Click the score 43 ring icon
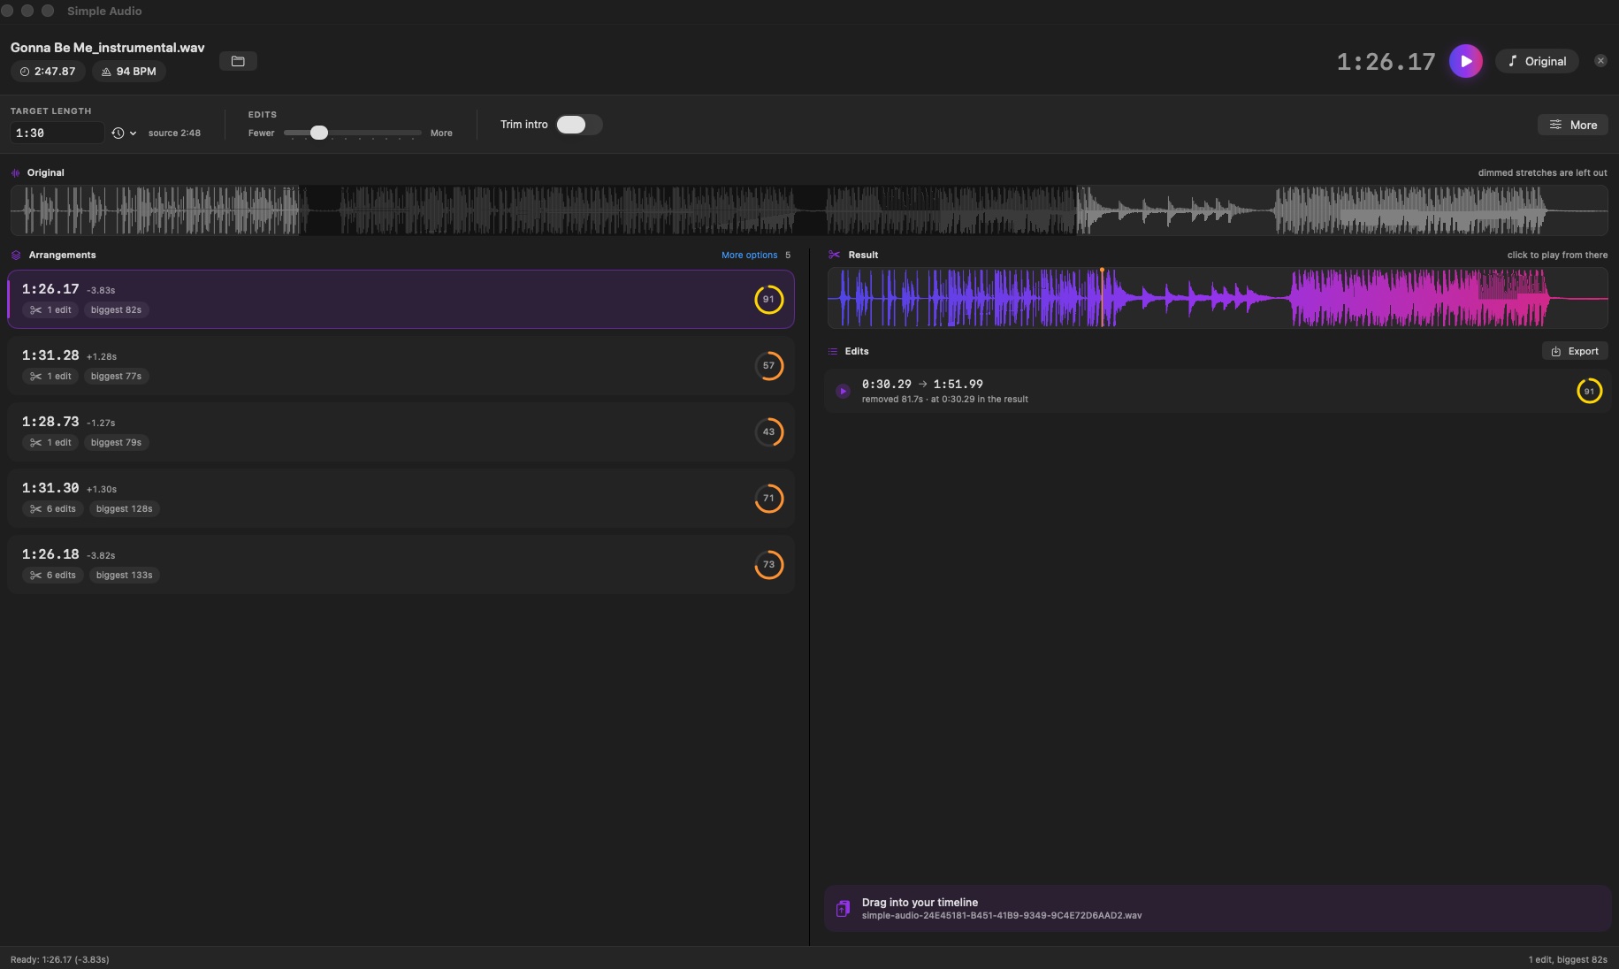This screenshot has height=969, width=1619. tap(768, 431)
